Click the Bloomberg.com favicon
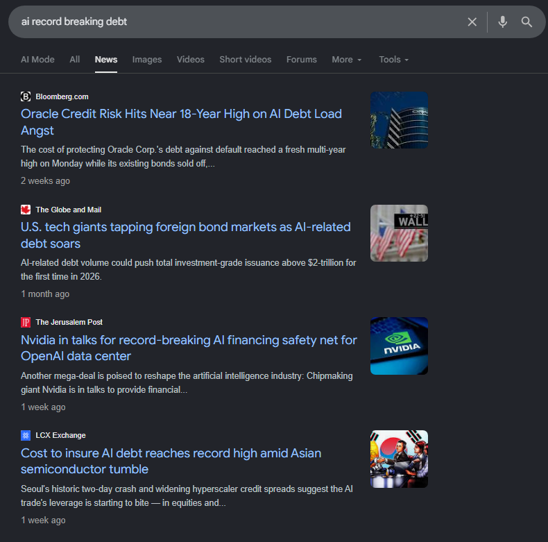 [26, 96]
